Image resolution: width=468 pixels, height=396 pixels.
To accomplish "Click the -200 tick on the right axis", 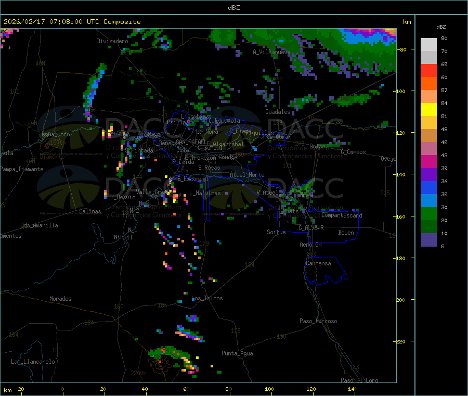I will coord(399,300).
